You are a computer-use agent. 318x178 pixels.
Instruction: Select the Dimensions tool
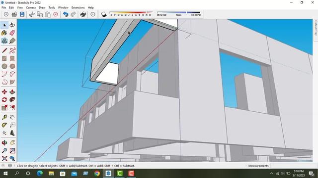coord(12,117)
